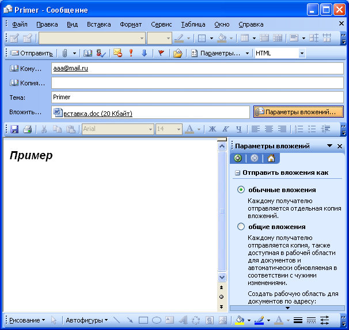349x330 pixels.
Task: Click the create rule folder icon
Action: [x=177, y=53]
